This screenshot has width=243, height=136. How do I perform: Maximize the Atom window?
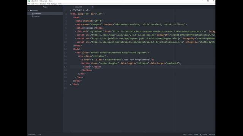click(208, 1)
